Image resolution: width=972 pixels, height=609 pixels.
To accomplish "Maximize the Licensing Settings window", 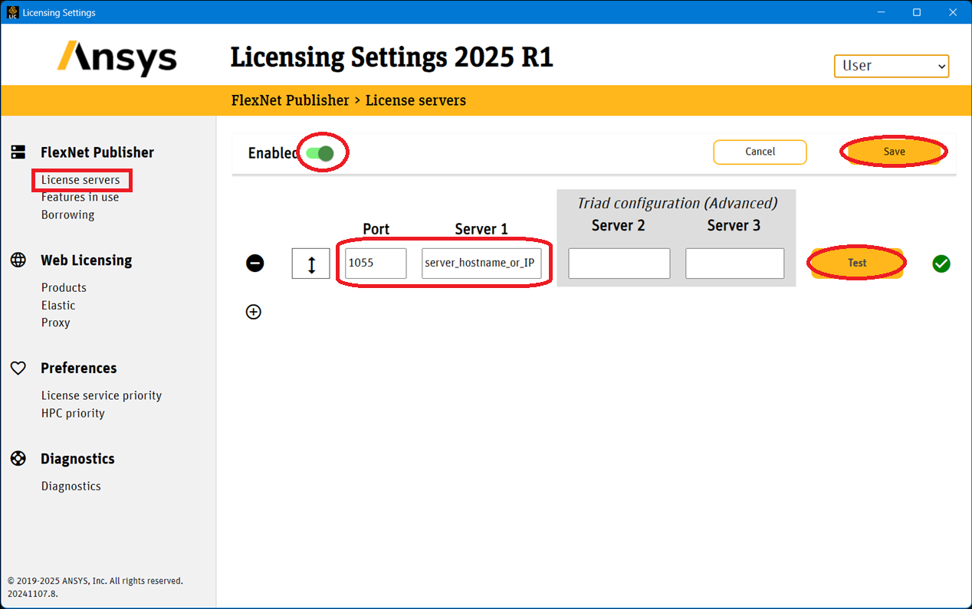I will coord(917,12).
